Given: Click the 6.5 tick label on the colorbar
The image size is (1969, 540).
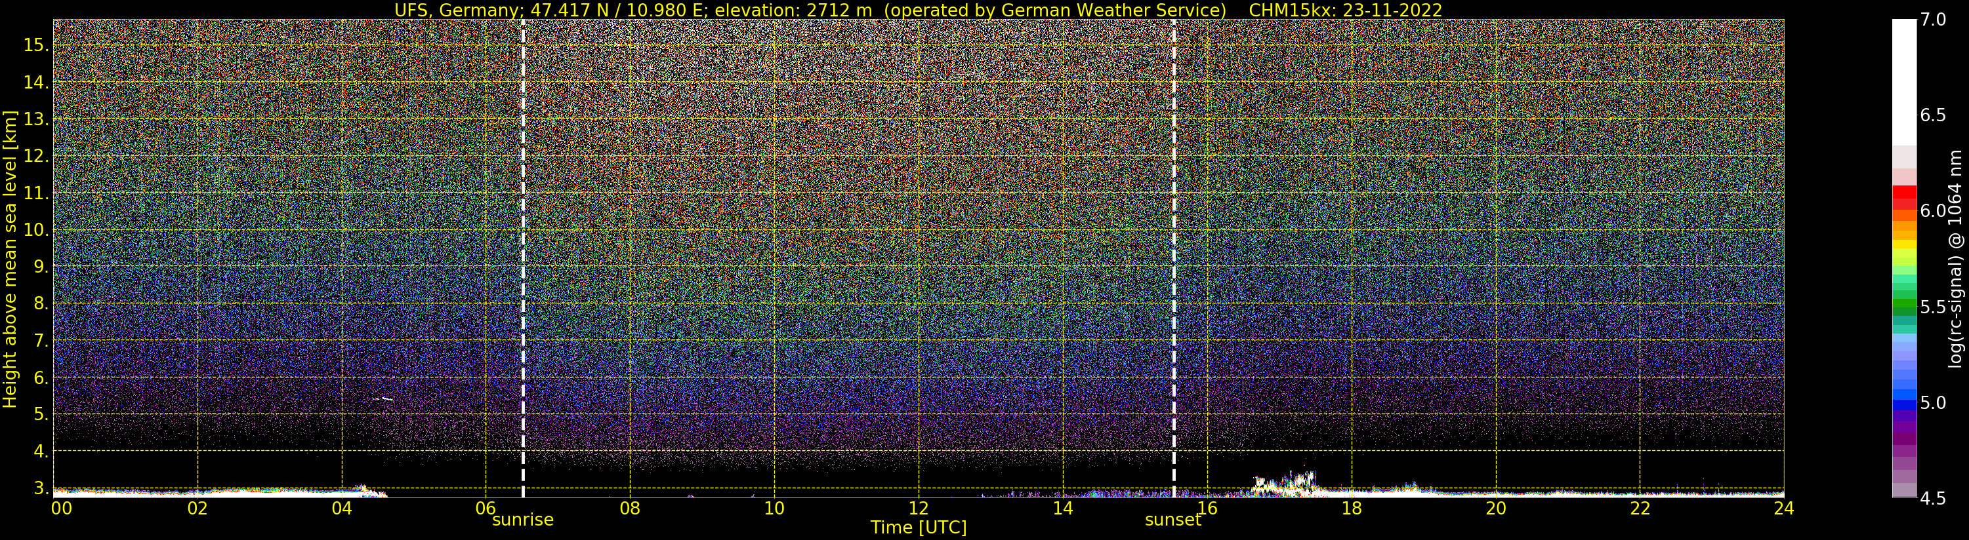Looking at the screenshot, I should click(x=1933, y=115).
